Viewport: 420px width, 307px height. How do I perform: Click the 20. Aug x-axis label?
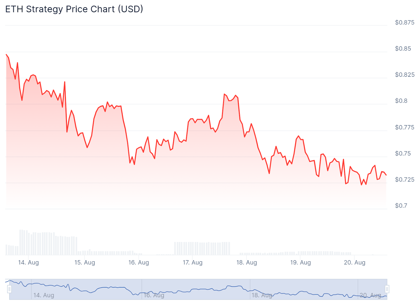[x=354, y=262]
